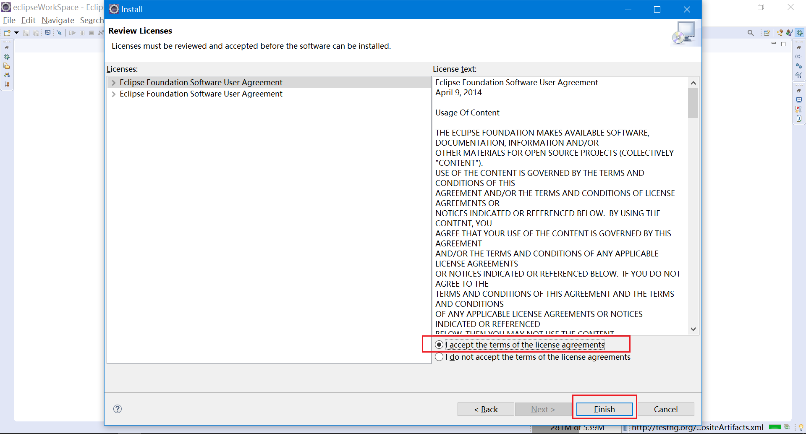Click the disabled Next > button
The image size is (806, 434).
tap(543, 409)
